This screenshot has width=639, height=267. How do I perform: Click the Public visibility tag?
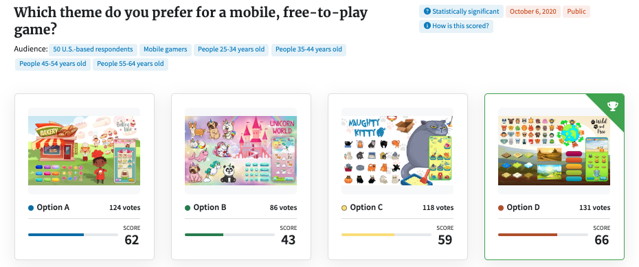pyautogui.click(x=576, y=12)
